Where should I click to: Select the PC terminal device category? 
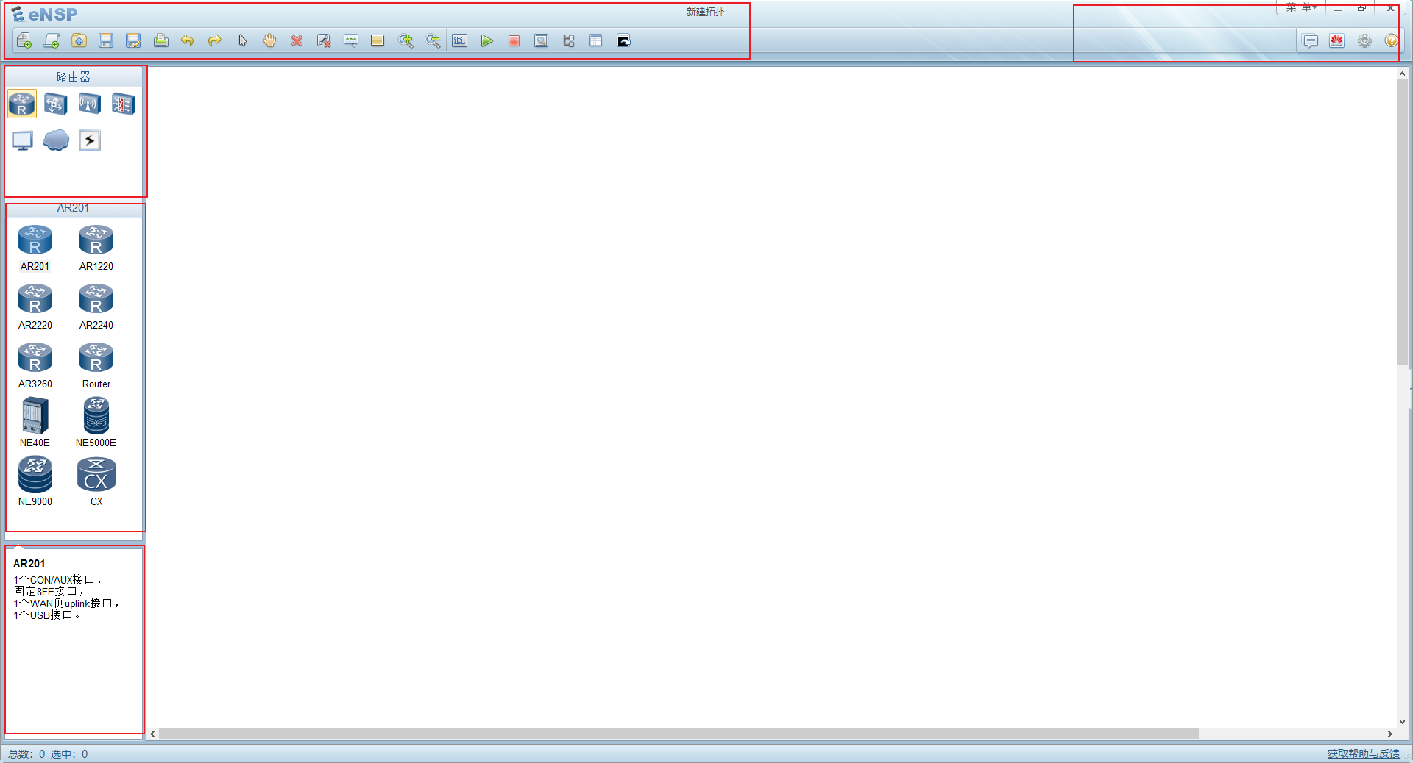pos(22,140)
